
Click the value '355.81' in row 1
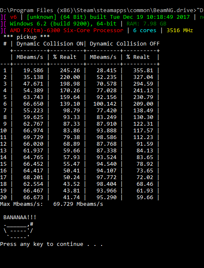143,71
